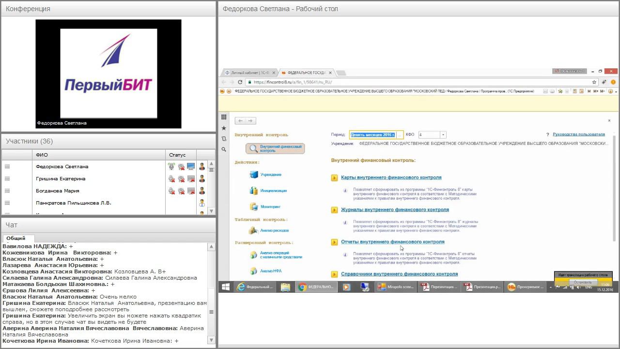Close the 1C page with the x button
Image resolution: width=620 pixels, height=349 pixels.
pyautogui.click(x=609, y=121)
